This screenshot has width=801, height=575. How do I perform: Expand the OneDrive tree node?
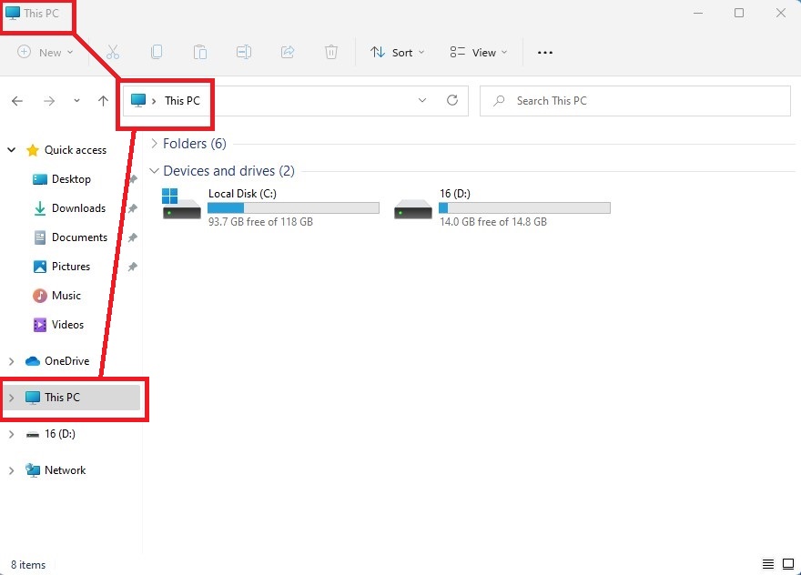[11, 361]
